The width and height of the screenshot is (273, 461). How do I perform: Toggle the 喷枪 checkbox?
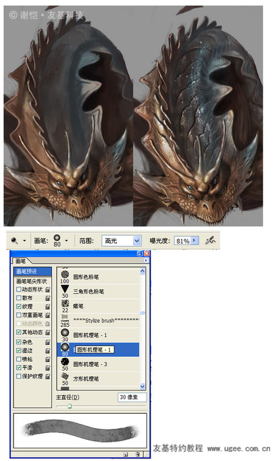(x=19, y=359)
